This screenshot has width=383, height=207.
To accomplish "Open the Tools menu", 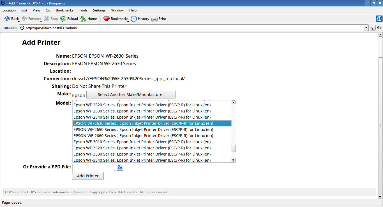I will click(83, 10).
